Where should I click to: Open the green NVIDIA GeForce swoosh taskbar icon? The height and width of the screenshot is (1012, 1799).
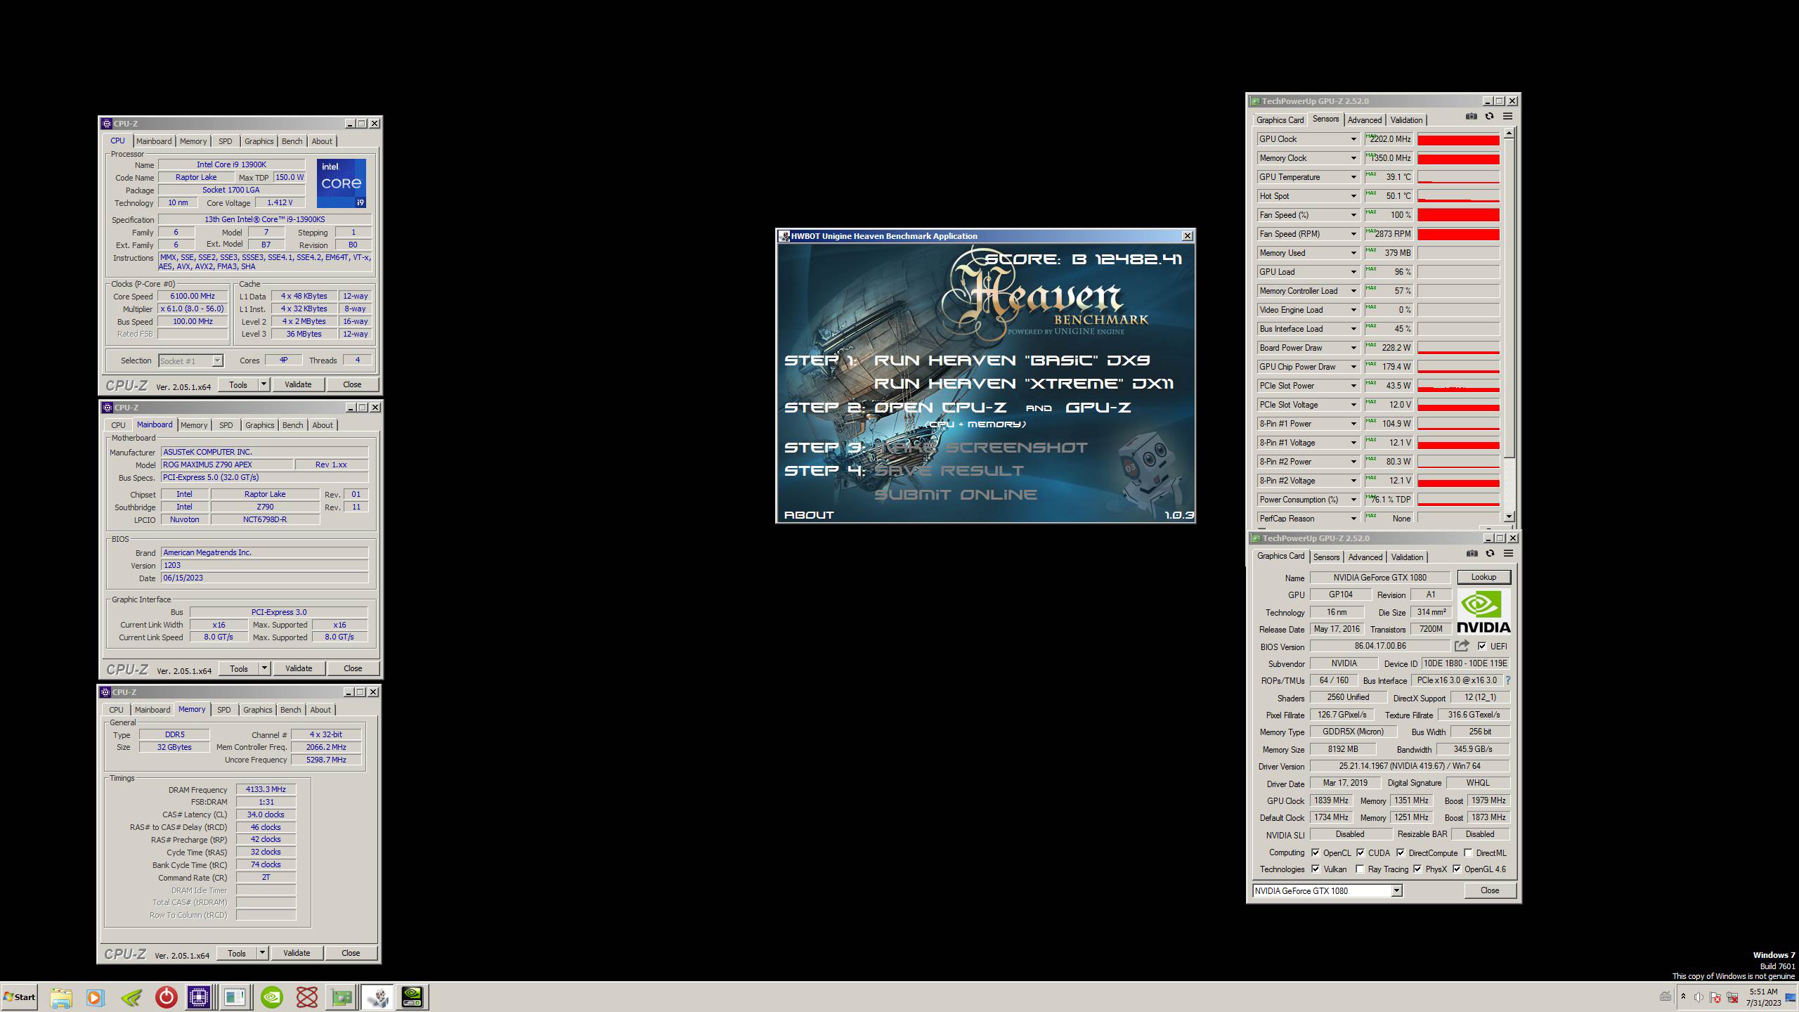tap(131, 997)
